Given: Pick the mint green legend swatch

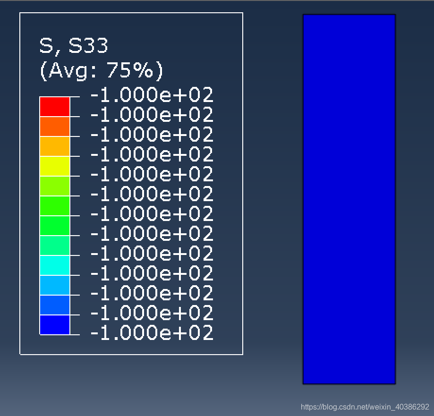Looking at the screenshot, I should [55, 246].
